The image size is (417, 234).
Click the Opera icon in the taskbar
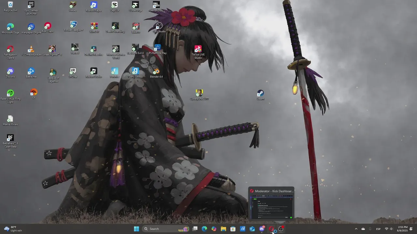271,229
